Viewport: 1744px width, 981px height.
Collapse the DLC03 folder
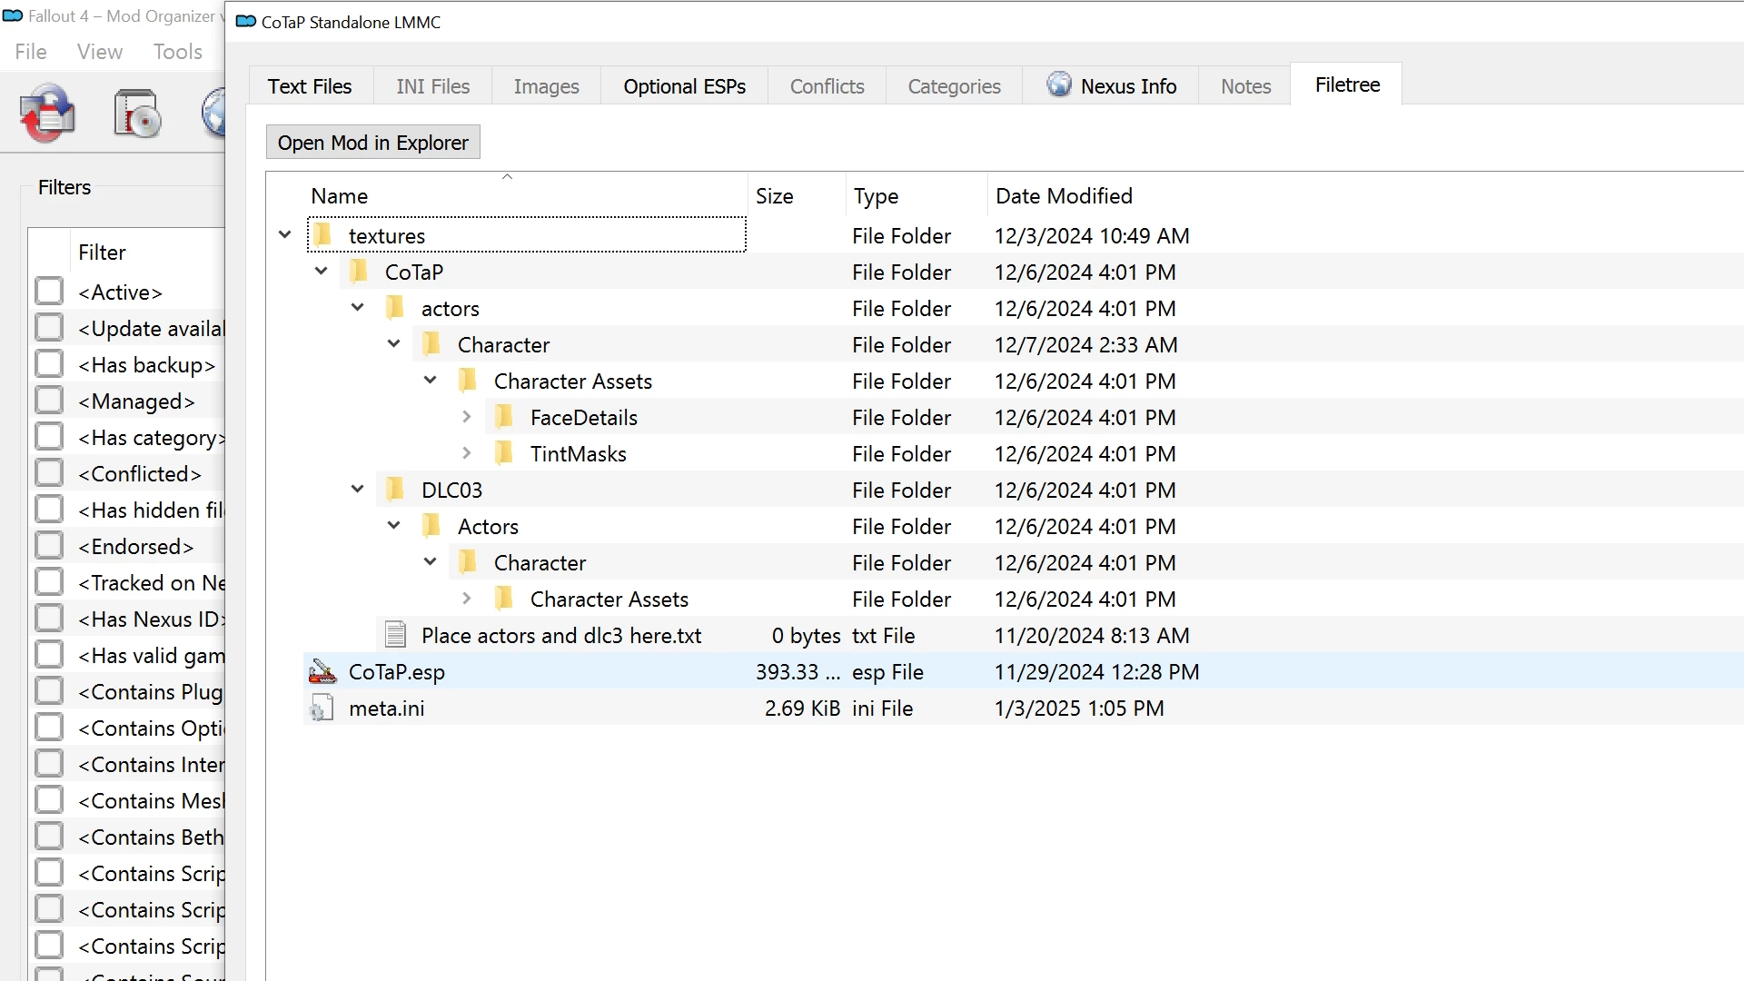click(357, 490)
